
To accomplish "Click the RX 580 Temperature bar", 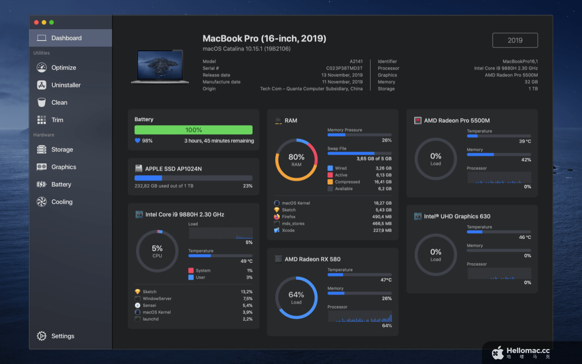I will pos(359,275).
